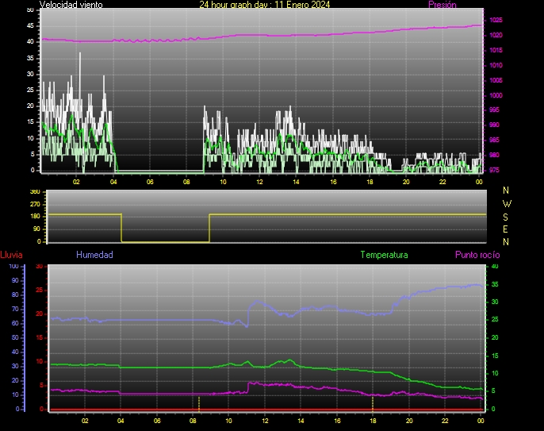Click the 'E' compass label
The image size is (544, 431).
pyautogui.click(x=505, y=229)
